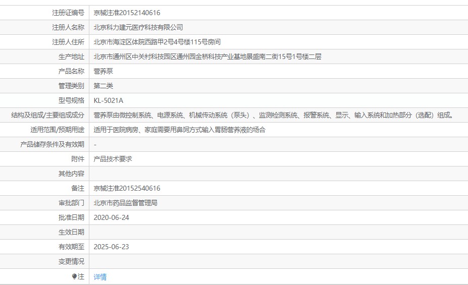Select product name 营养泵
The height and width of the screenshot is (285, 468).
pyautogui.click(x=103, y=71)
